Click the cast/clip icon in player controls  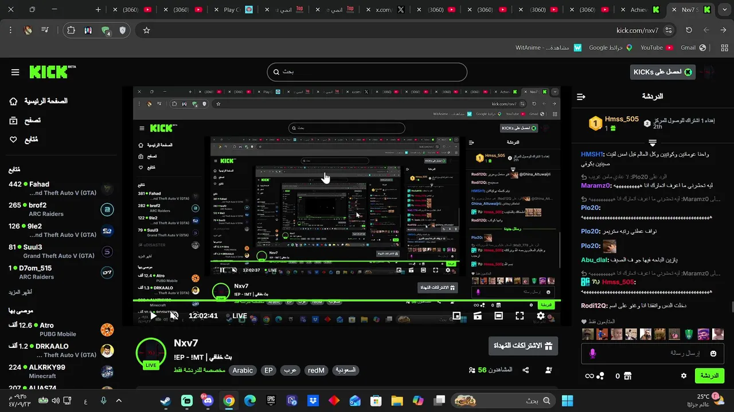point(478,316)
